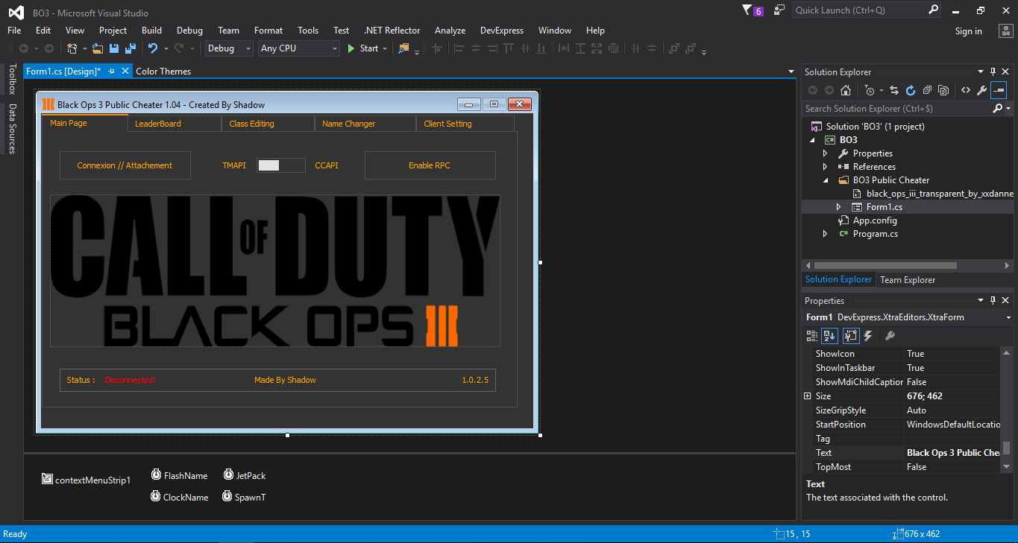
Task: Toggle the TMAPI / CCAPI switch
Action: 281,165
